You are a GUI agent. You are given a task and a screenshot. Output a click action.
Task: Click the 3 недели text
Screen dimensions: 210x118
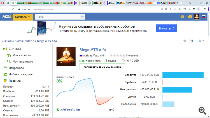111,61
